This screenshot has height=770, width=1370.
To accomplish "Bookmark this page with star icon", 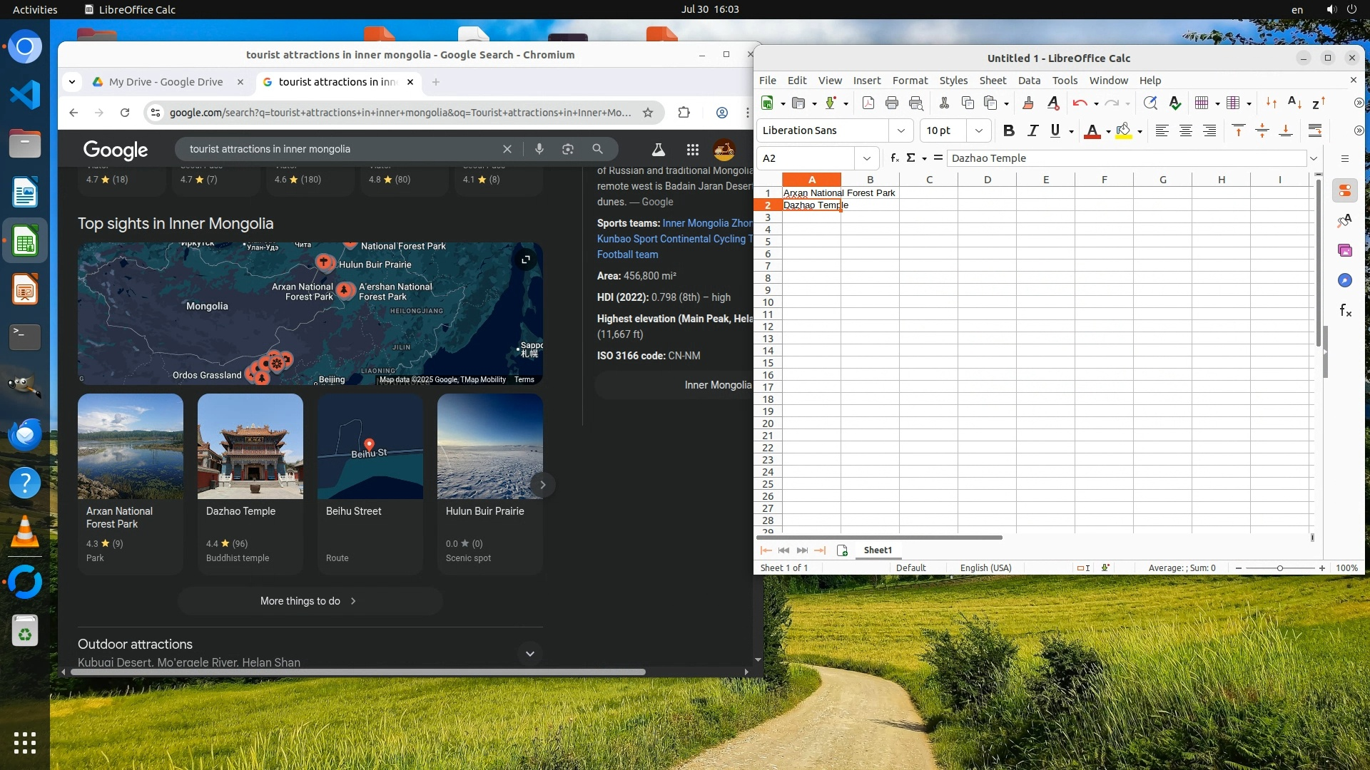I will [x=647, y=113].
